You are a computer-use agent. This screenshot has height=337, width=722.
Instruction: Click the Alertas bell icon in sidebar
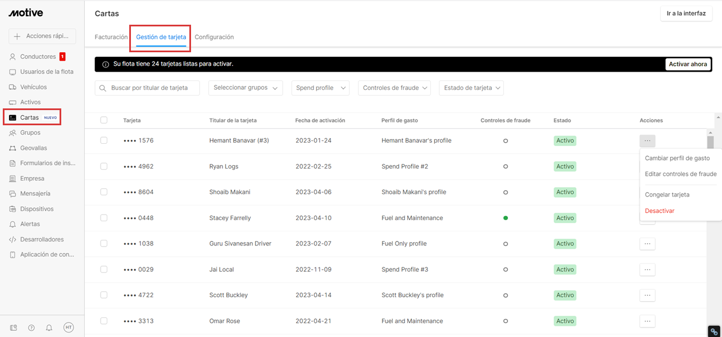click(x=12, y=224)
